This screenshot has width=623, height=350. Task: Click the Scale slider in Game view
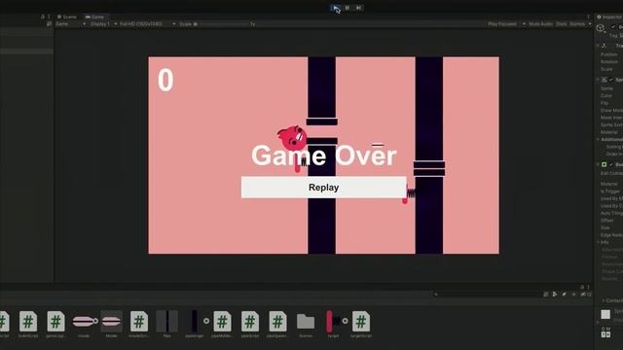coord(221,24)
